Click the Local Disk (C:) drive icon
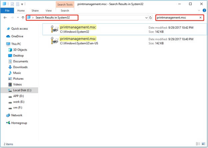The image size is (208, 148). pos(10,90)
